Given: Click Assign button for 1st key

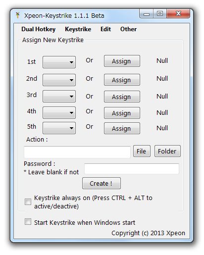Looking at the screenshot, I should click(122, 61).
